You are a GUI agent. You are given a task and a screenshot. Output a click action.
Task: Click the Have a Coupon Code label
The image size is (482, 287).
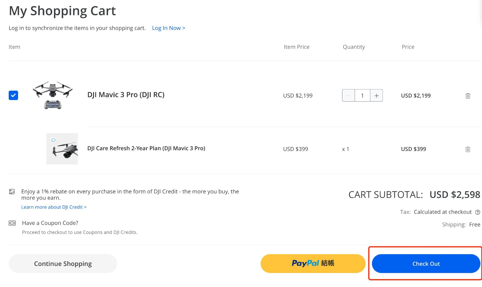(50, 223)
